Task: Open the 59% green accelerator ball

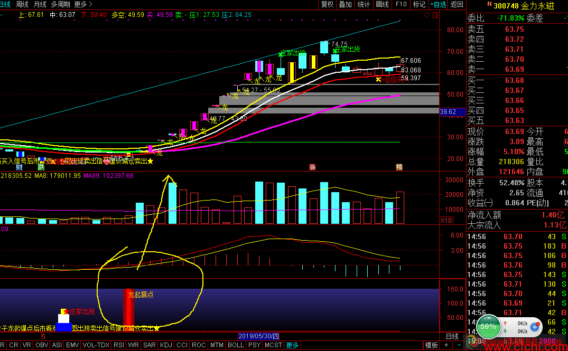Action: point(488,327)
